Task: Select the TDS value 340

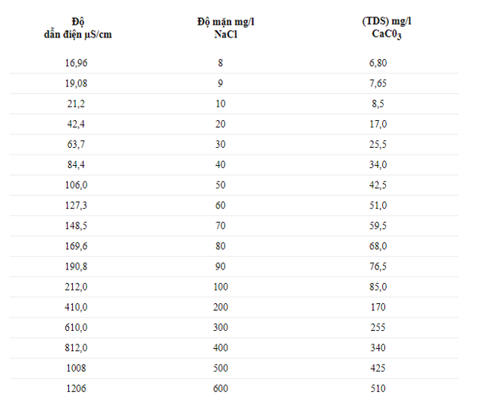Action: click(x=378, y=347)
